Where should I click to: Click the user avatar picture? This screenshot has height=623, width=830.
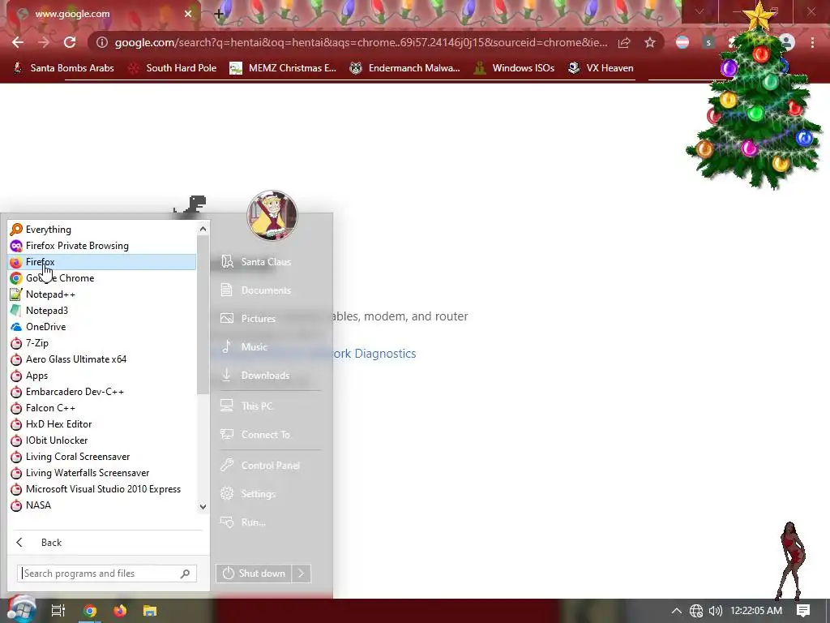click(x=272, y=216)
